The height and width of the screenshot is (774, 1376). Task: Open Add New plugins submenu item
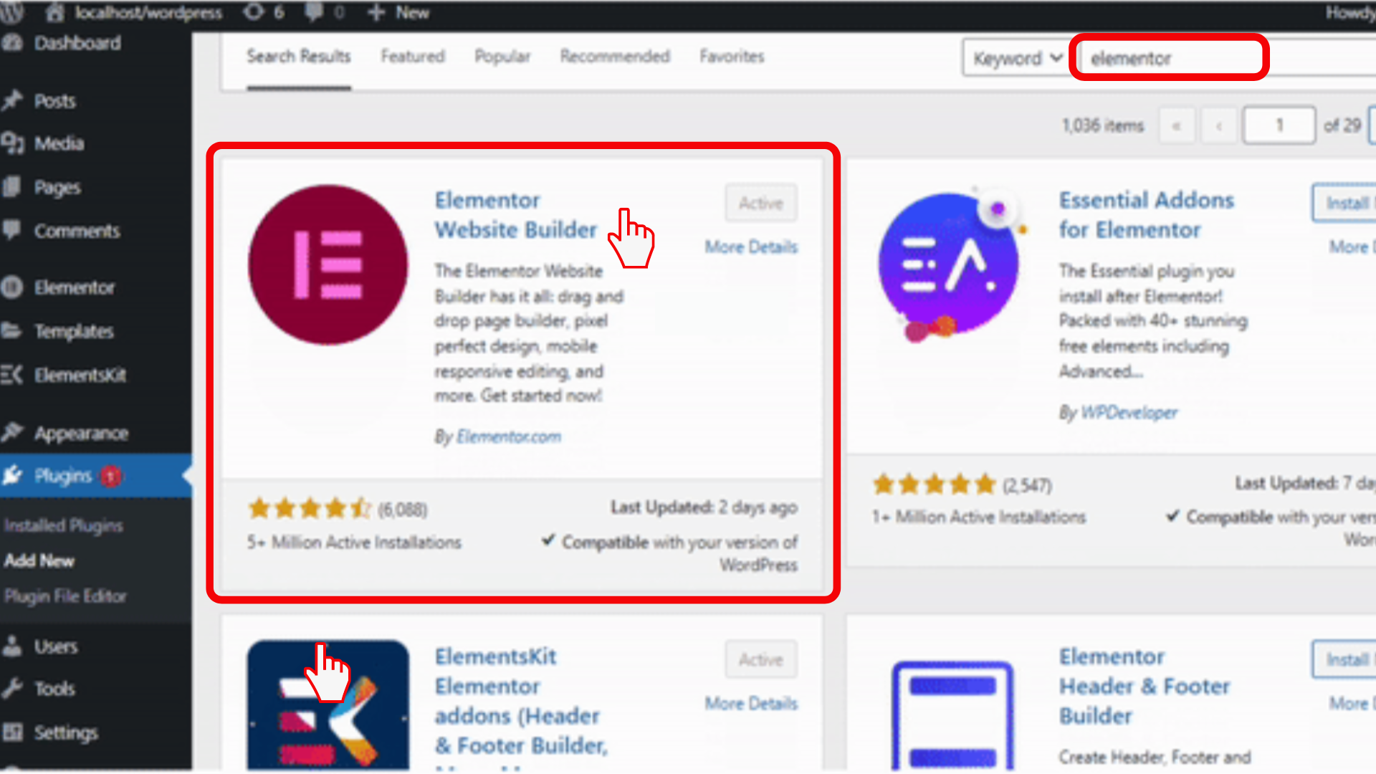click(x=39, y=560)
